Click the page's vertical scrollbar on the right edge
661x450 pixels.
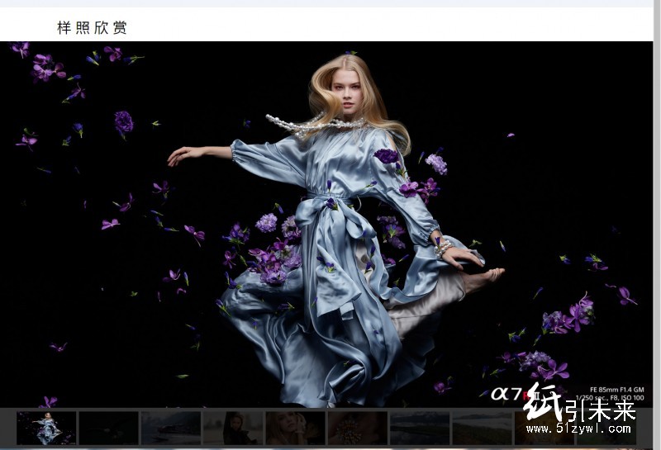[x=657, y=225]
